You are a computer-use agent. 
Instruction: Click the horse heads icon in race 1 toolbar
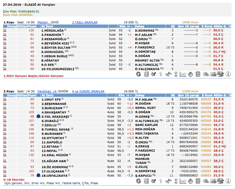pyautogui.click(x=206, y=74)
